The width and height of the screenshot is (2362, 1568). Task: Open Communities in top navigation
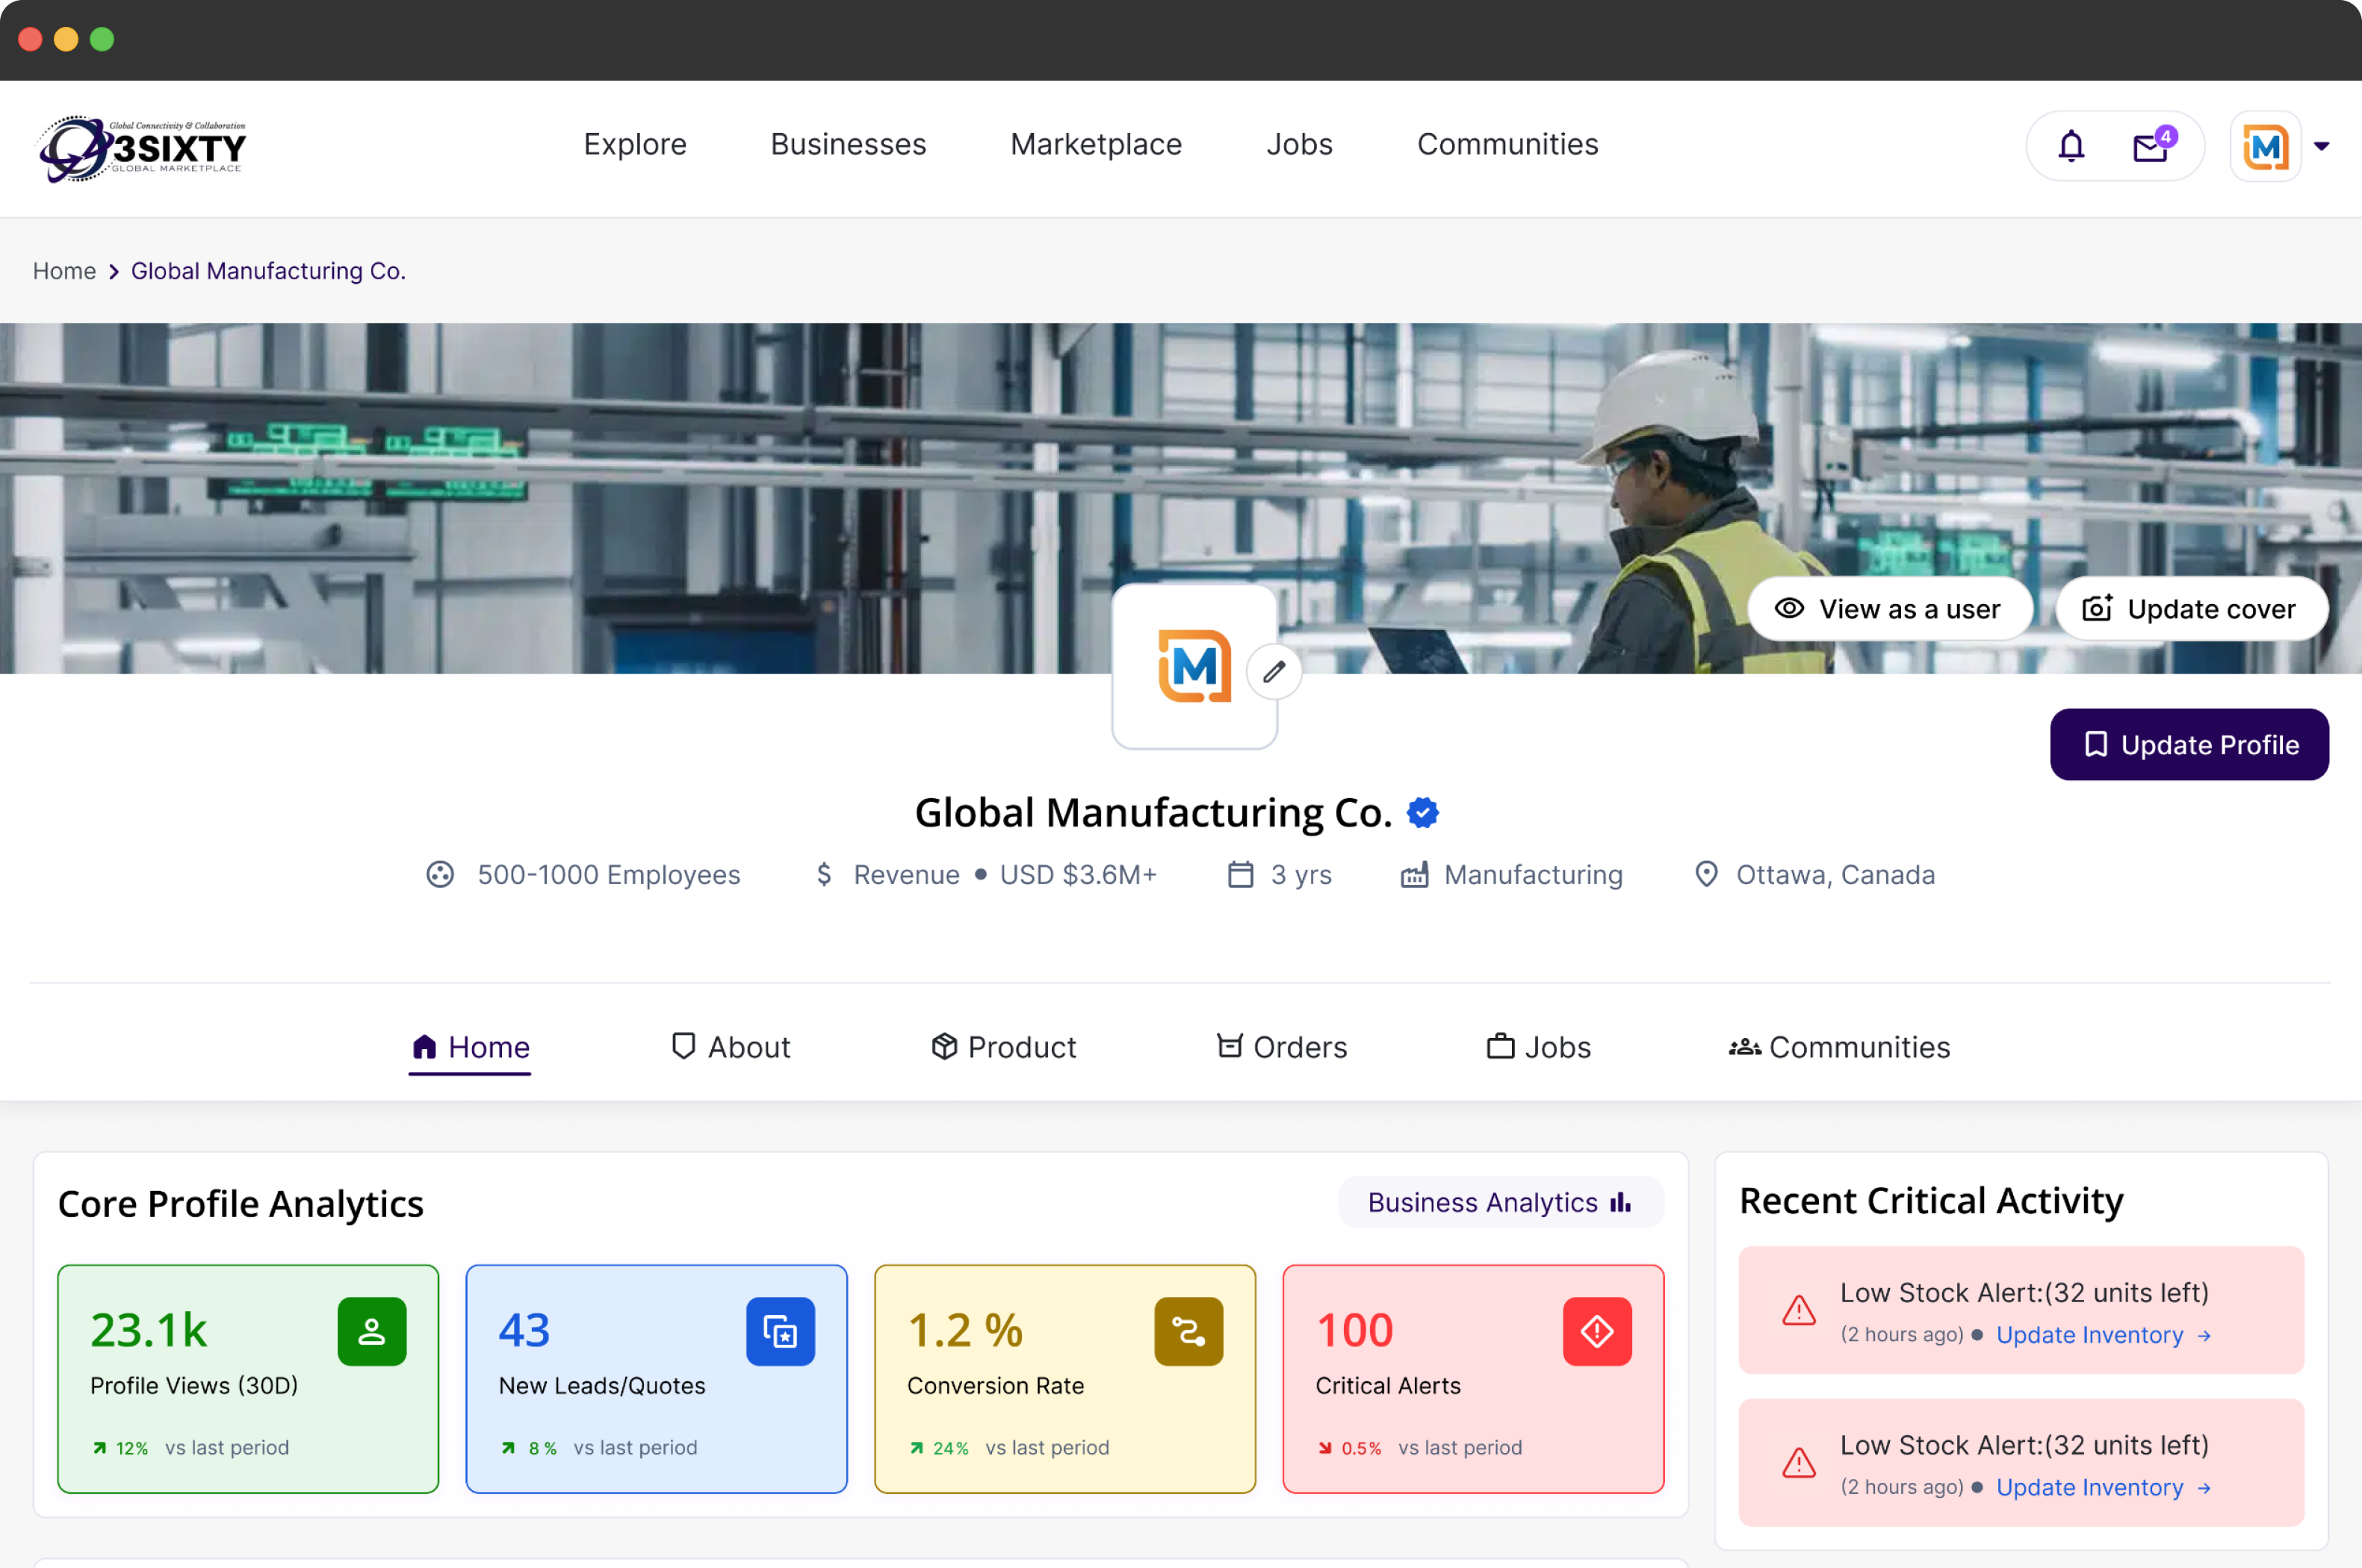coord(1507,144)
